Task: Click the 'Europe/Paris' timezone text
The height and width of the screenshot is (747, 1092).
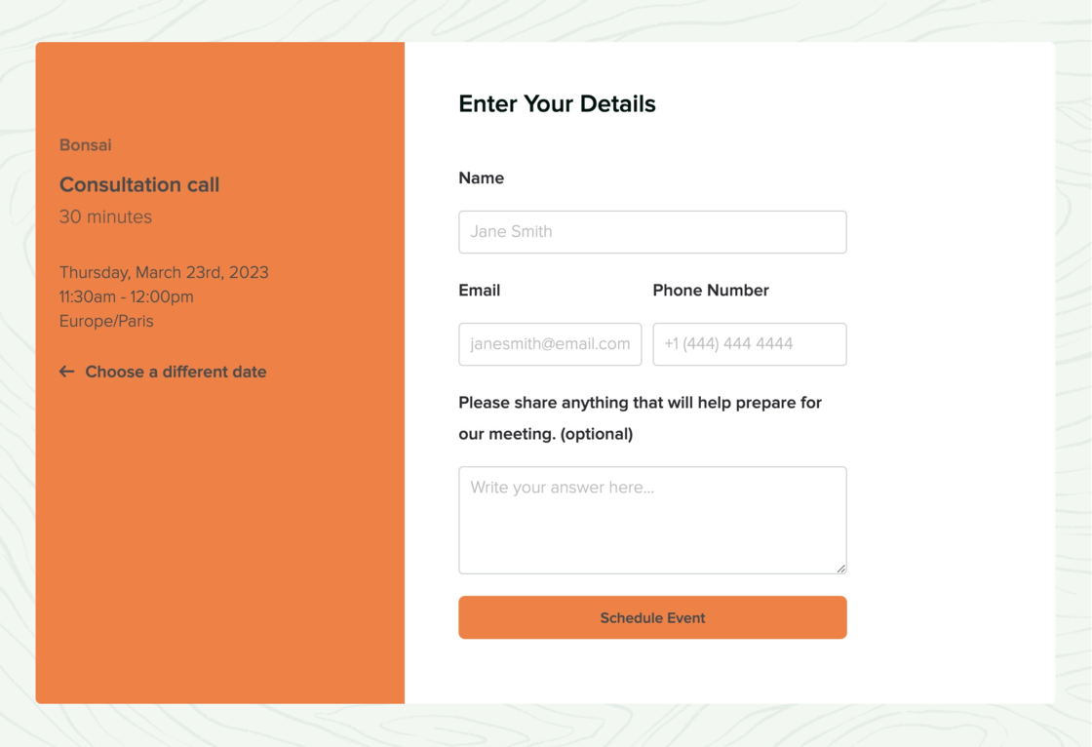Action: pyautogui.click(x=106, y=321)
